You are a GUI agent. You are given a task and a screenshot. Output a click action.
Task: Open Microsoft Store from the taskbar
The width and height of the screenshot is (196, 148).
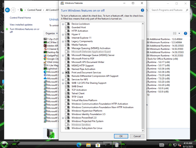[x=98, y=145]
